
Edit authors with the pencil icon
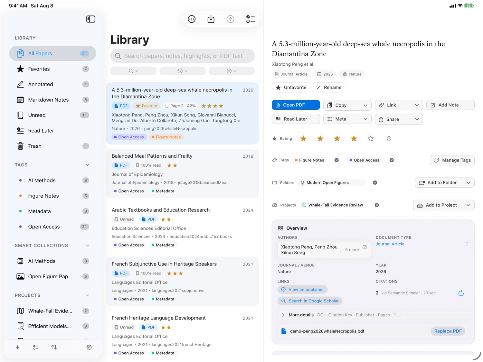tap(365, 247)
